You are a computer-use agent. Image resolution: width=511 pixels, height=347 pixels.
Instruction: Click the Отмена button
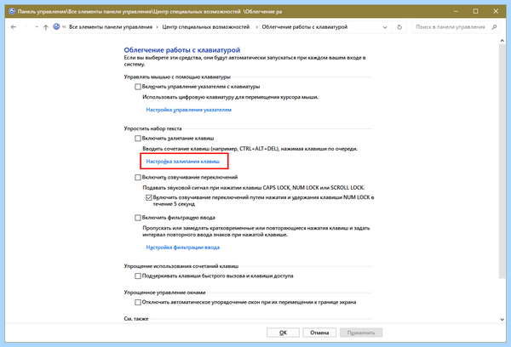(x=319, y=333)
